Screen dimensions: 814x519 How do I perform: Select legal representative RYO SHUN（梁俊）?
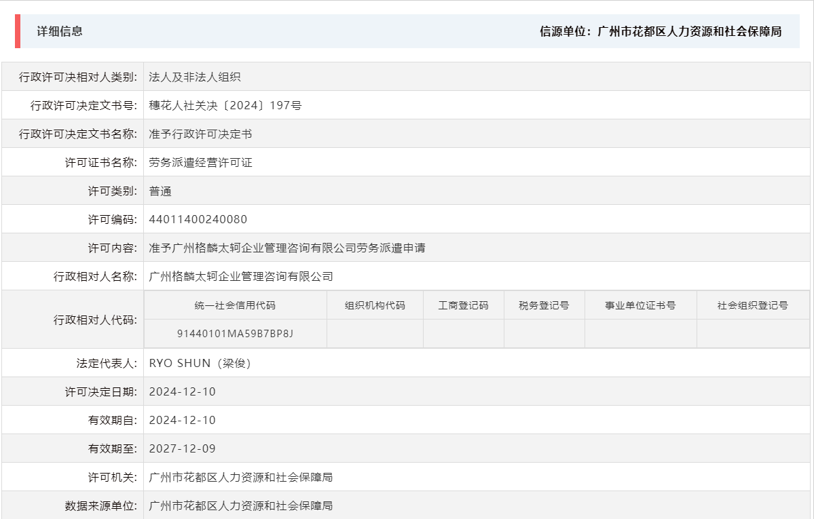199,362
